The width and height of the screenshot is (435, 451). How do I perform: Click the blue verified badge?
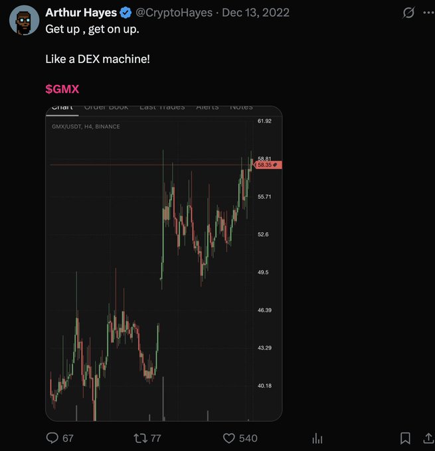pos(126,13)
